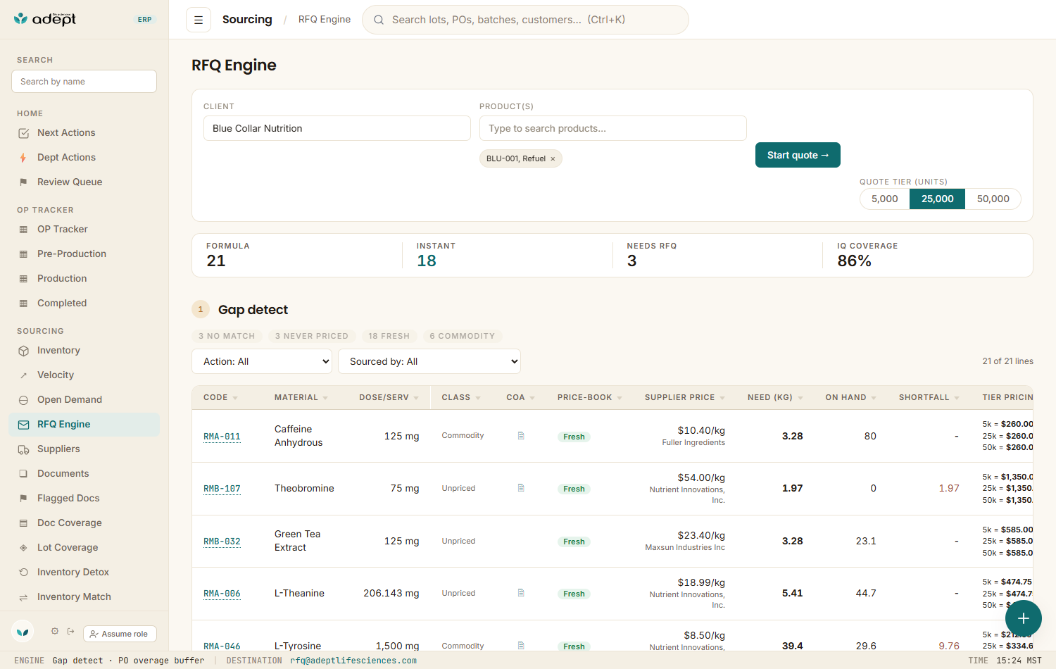Open Next Actions icon in sidebar

click(23, 133)
